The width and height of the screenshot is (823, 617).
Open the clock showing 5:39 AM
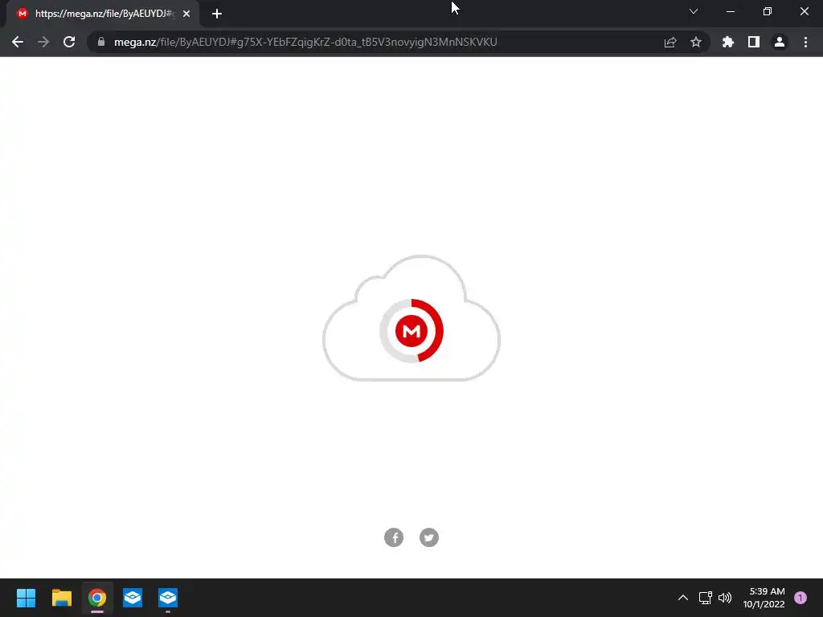click(x=764, y=598)
